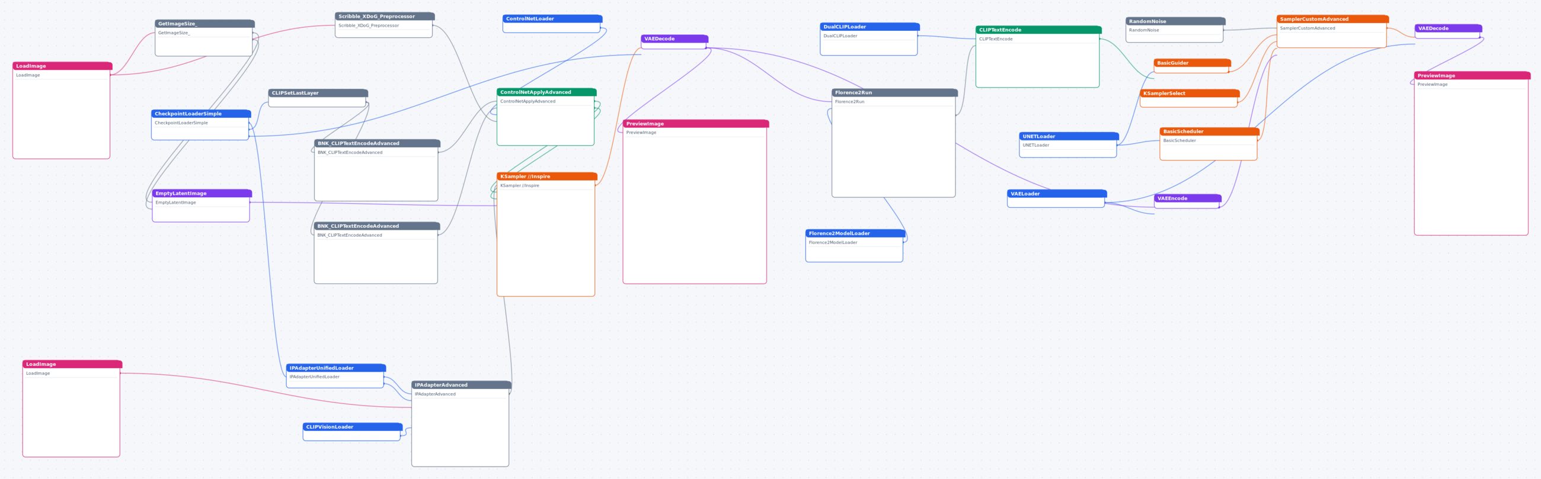The image size is (1541, 479).
Task: Select the ControlNetApplyAdvanced node
Action: 546,117
